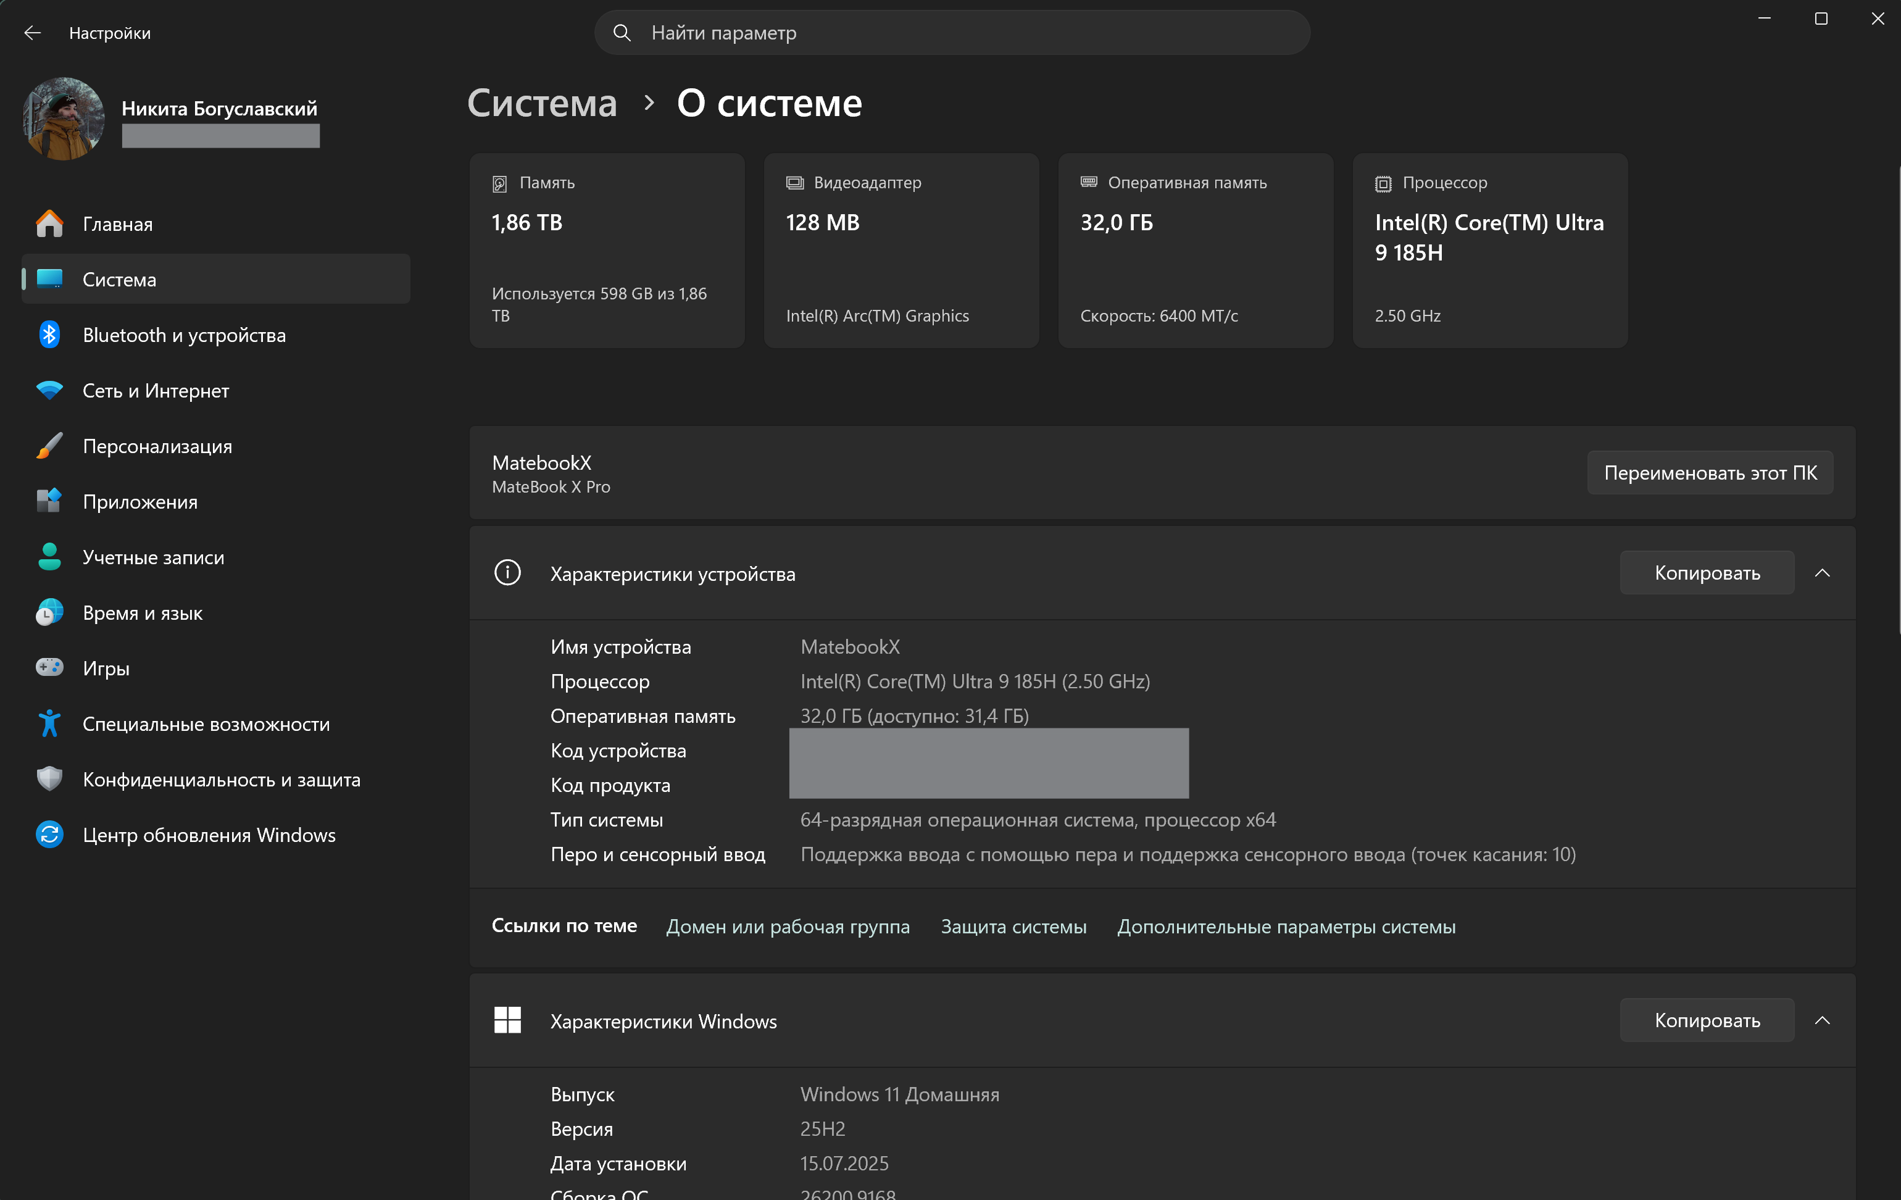Viewport: 1901px width, 1200px height.
Task: Focus the Найти параметр search field
Action: [x=952, y=32]
